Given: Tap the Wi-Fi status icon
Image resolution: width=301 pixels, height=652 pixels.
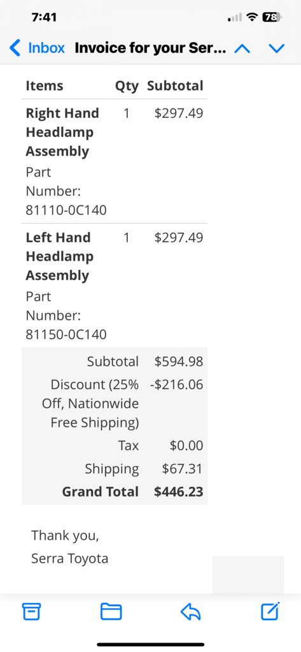Looking at the screenshot, I should 251,17.
